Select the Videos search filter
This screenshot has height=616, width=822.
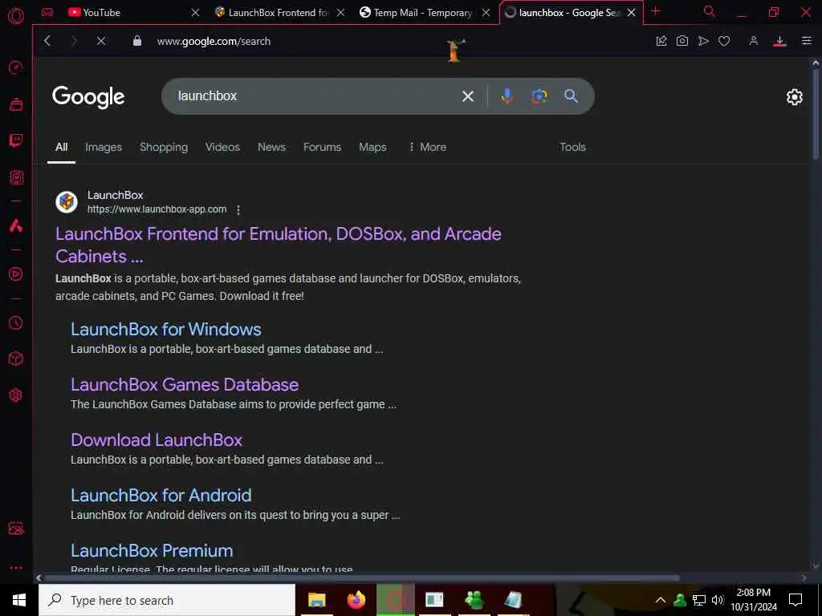pos(222,148)
